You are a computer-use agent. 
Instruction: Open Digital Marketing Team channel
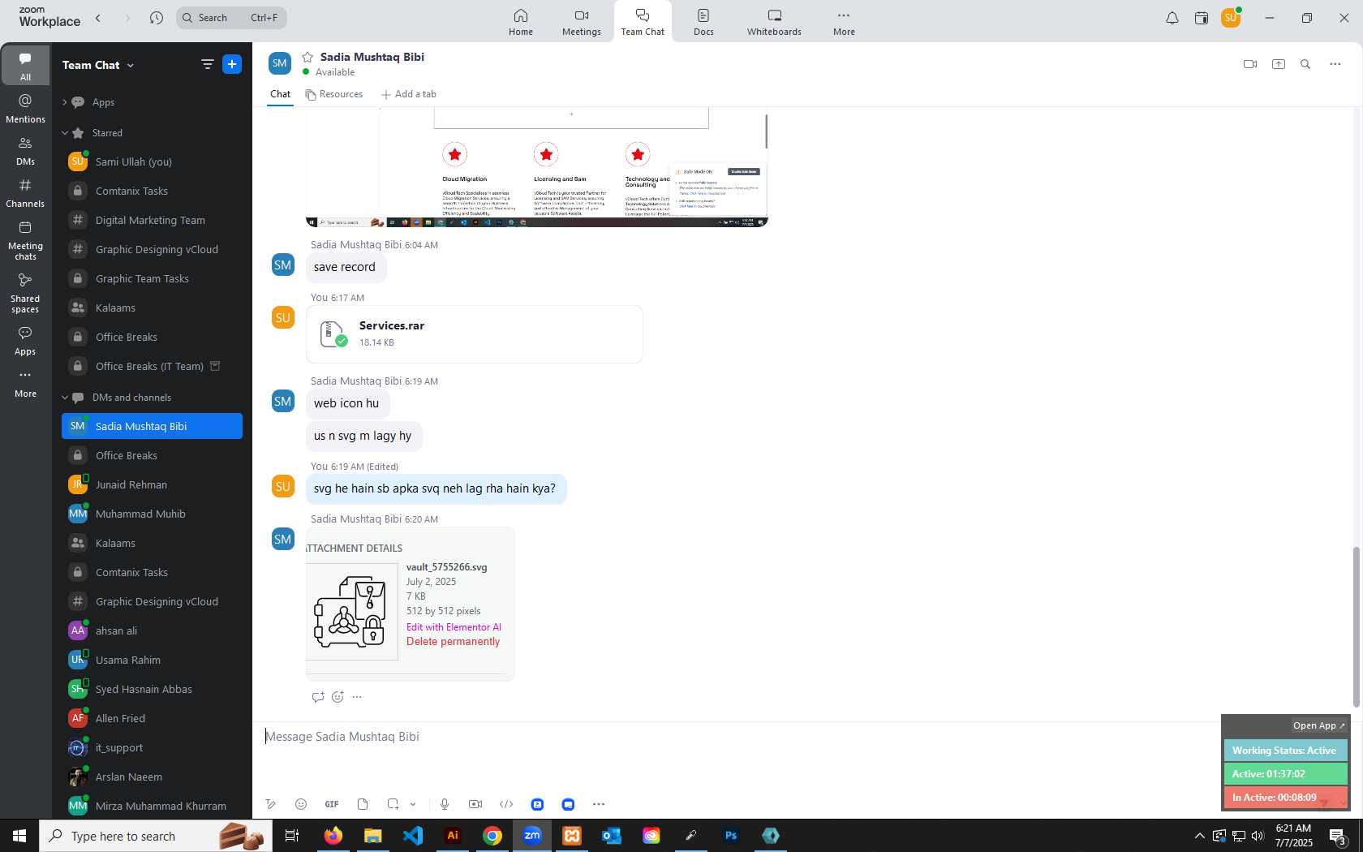coord(152,220)
